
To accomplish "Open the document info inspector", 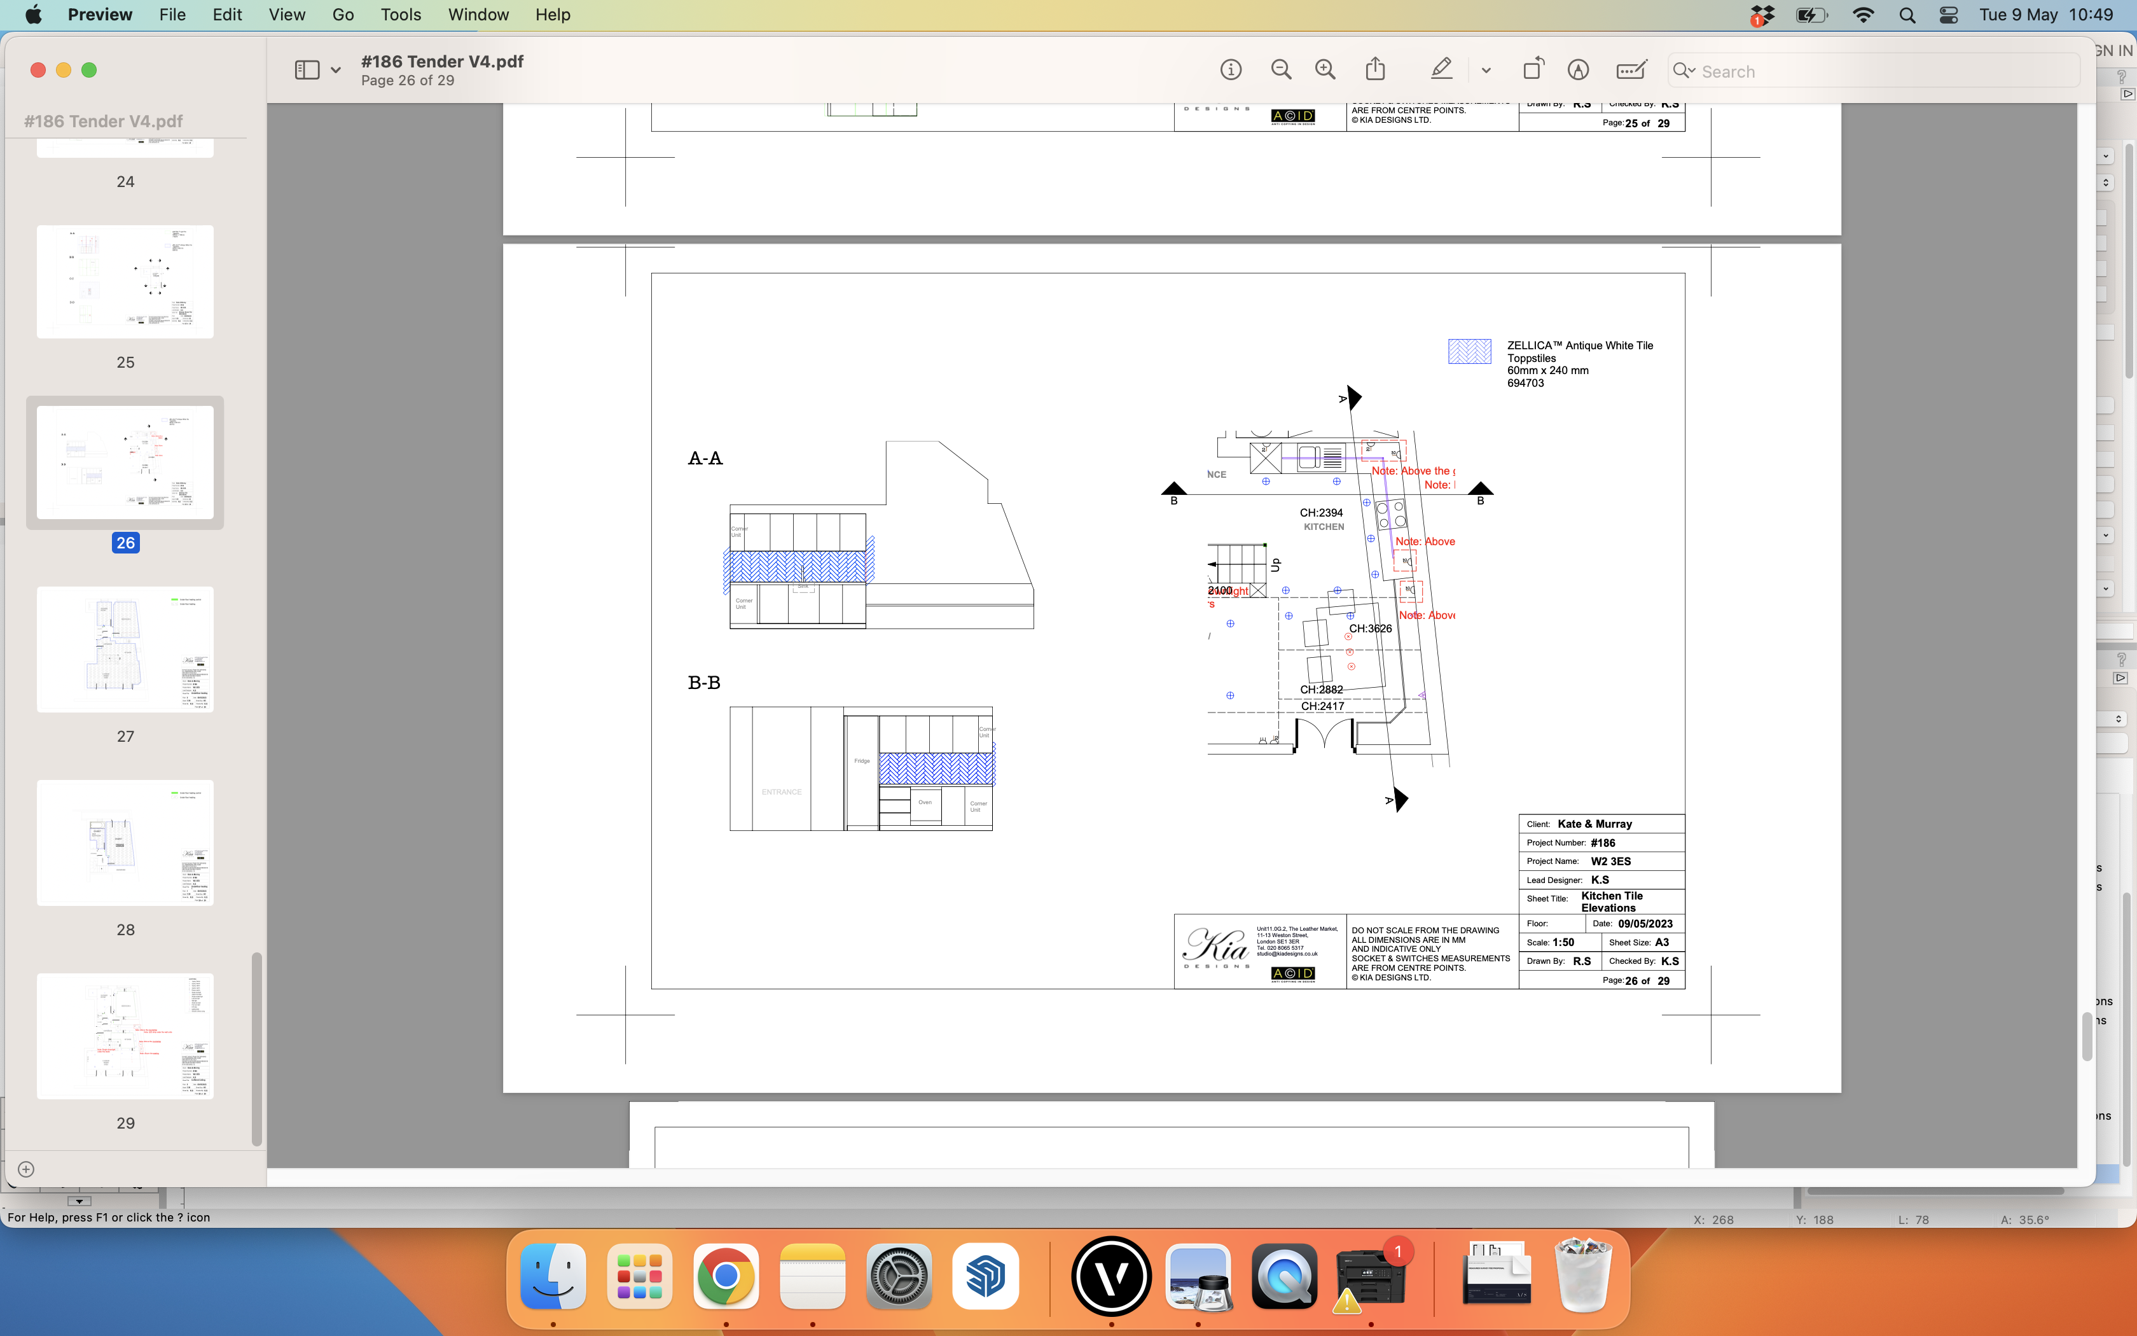I will click(1230, 69).
